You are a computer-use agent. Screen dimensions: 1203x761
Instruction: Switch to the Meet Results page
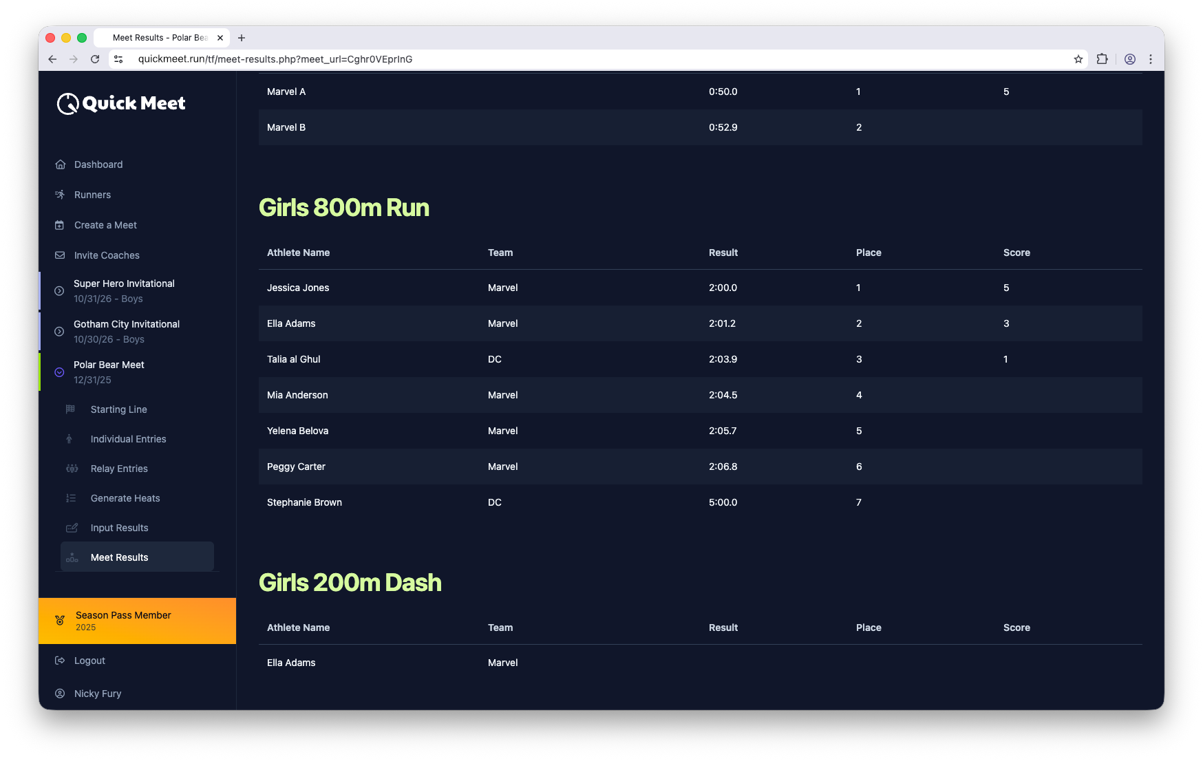[x=119, y=557]
